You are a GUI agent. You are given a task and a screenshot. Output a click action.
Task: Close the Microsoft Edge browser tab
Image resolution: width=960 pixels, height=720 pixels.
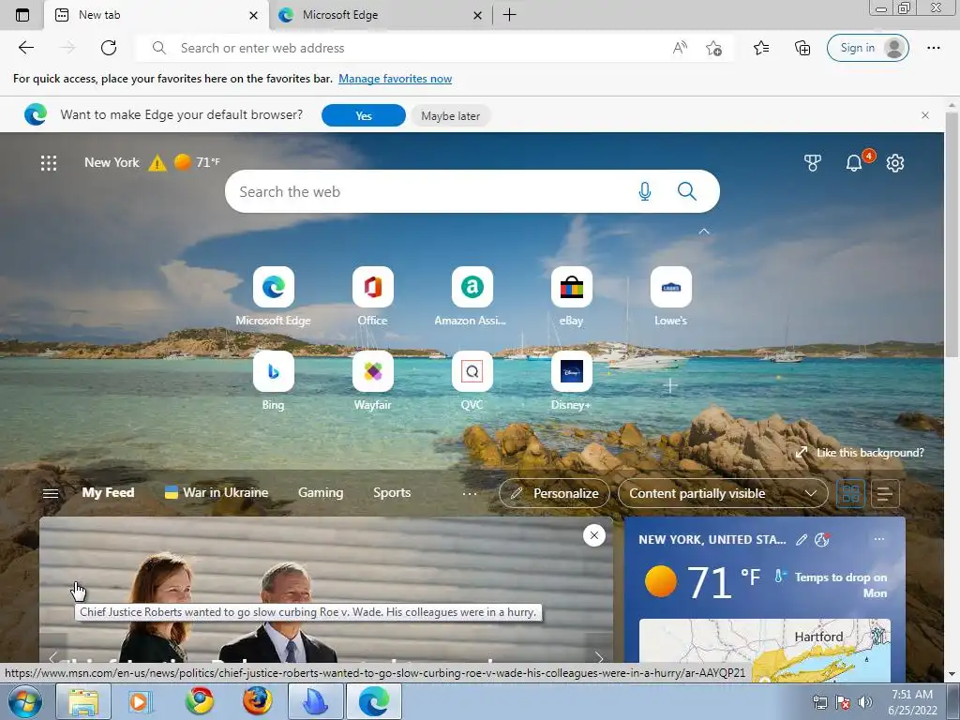coord(477,15)
